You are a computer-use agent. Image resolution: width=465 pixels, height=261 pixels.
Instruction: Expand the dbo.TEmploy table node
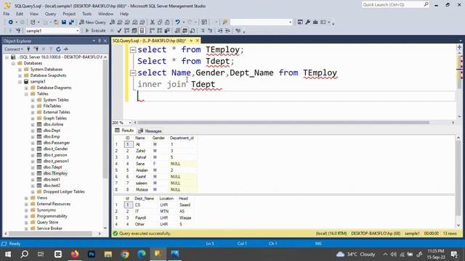[33, 174]
